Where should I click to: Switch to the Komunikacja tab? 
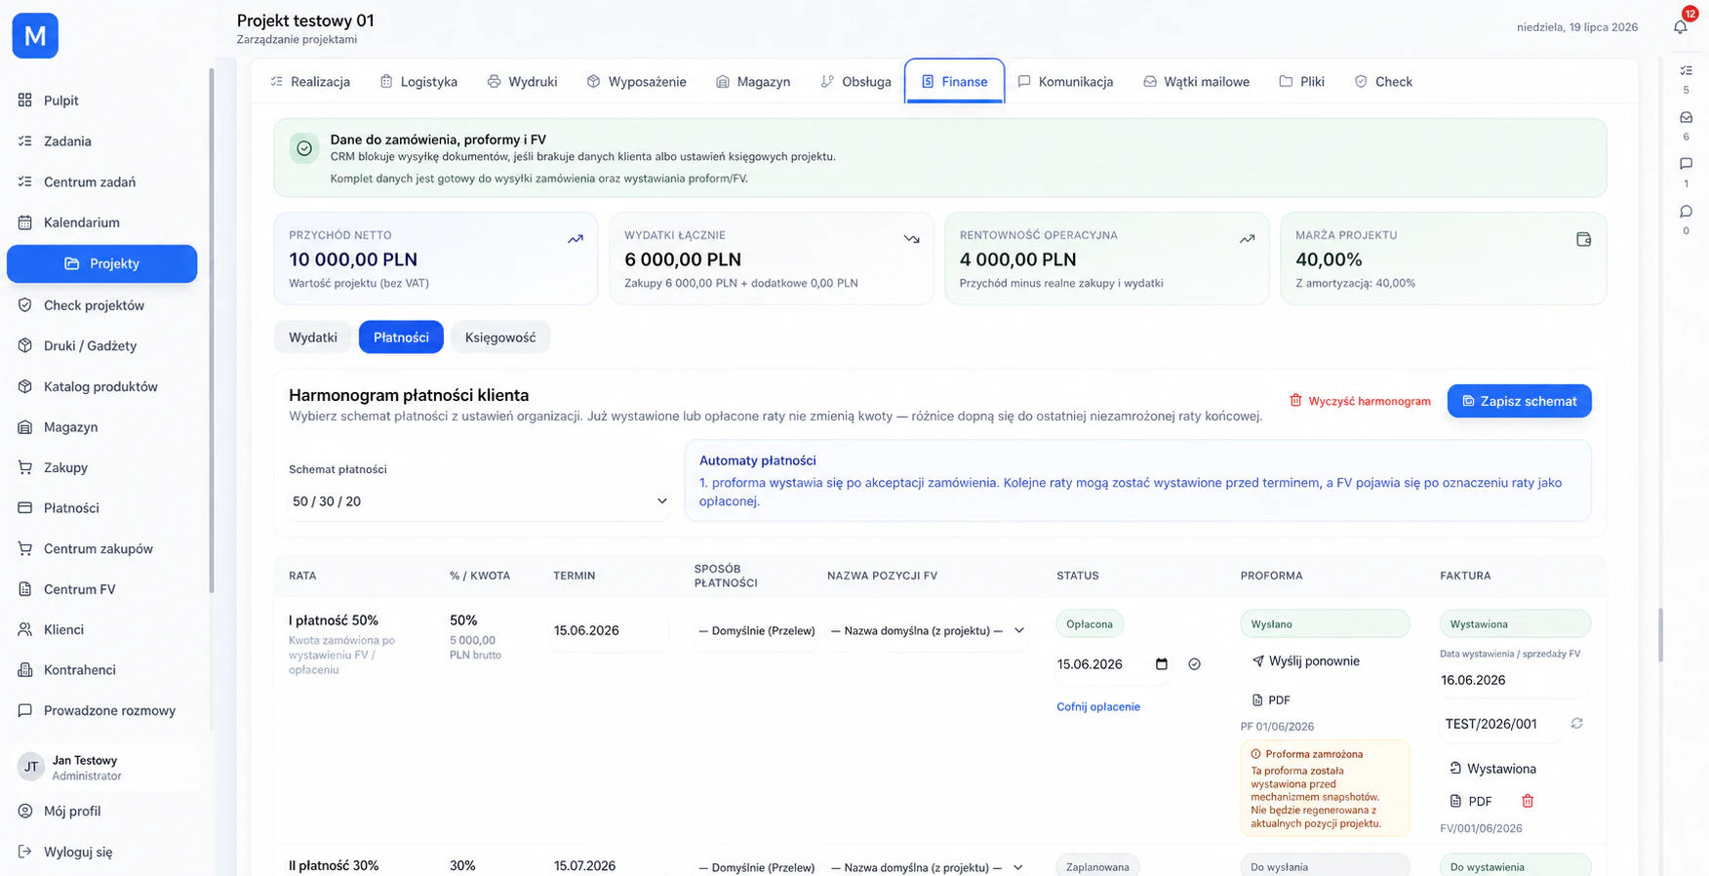click(1065, 82)
